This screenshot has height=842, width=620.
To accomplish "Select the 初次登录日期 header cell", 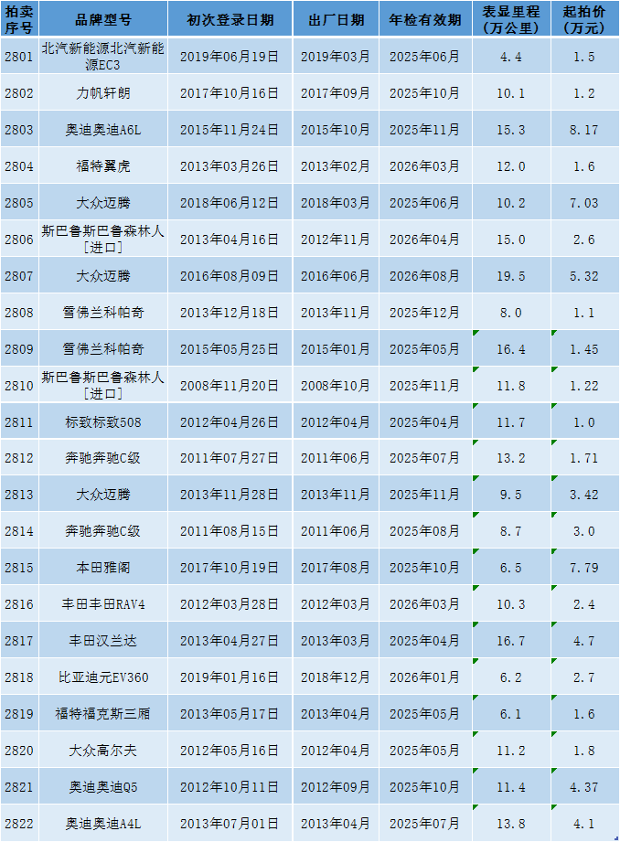I will pos(230,19).
